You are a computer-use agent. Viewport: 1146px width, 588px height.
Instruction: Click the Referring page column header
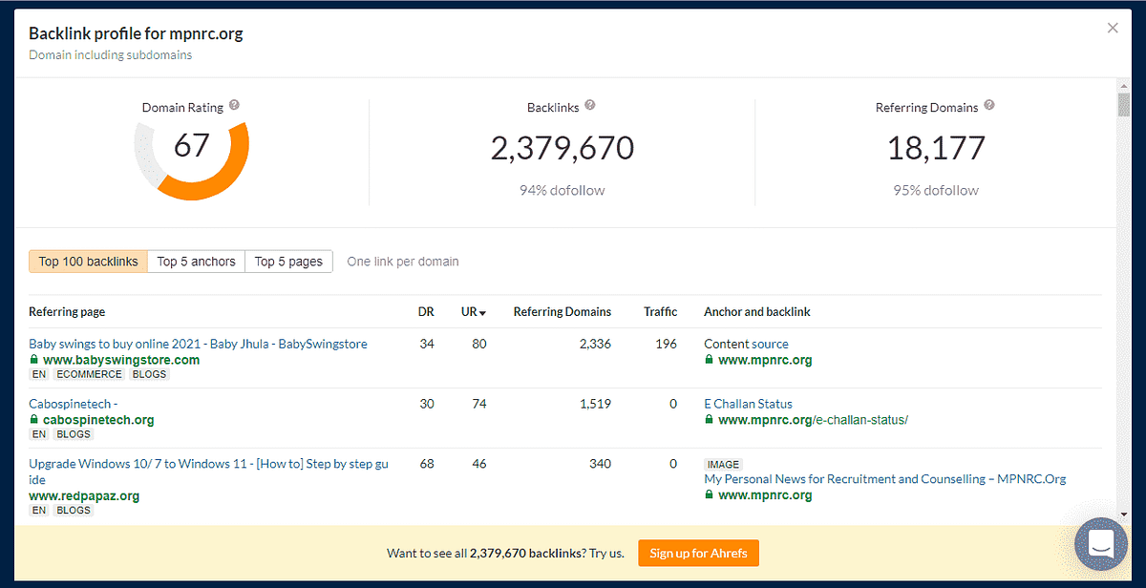click(67, 312)
